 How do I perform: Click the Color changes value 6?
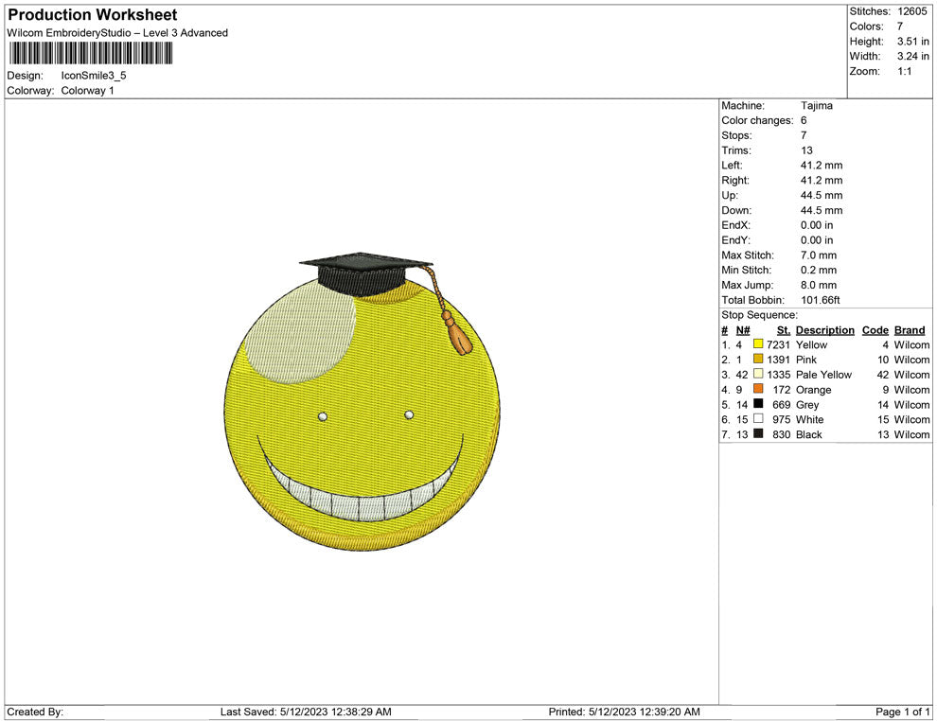pyautogui.click(x=804, y=121)
